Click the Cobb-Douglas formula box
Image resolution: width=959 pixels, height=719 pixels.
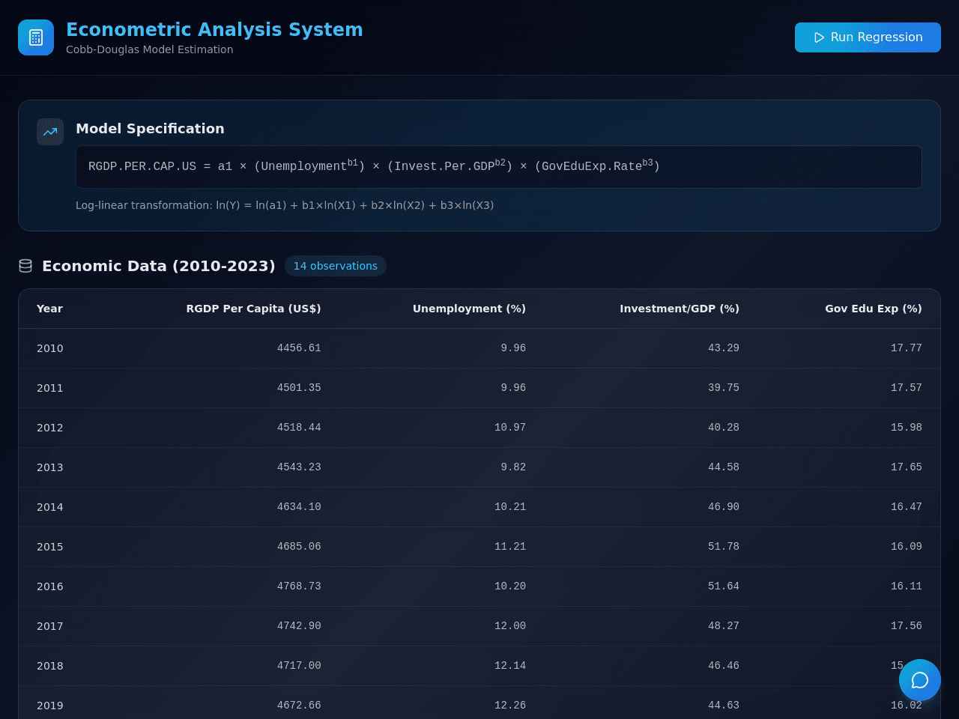pyautogui.click(x=499, y=167)
